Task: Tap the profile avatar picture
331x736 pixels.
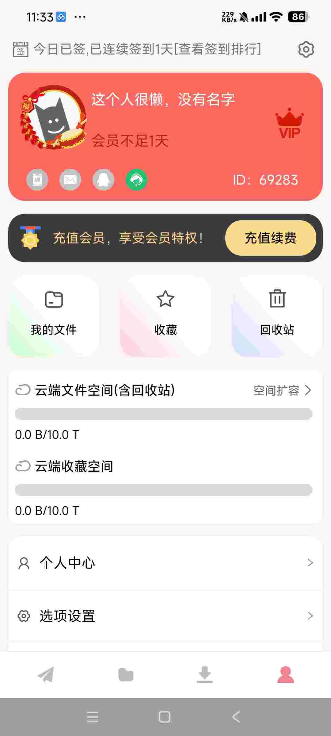Action: 53,118
